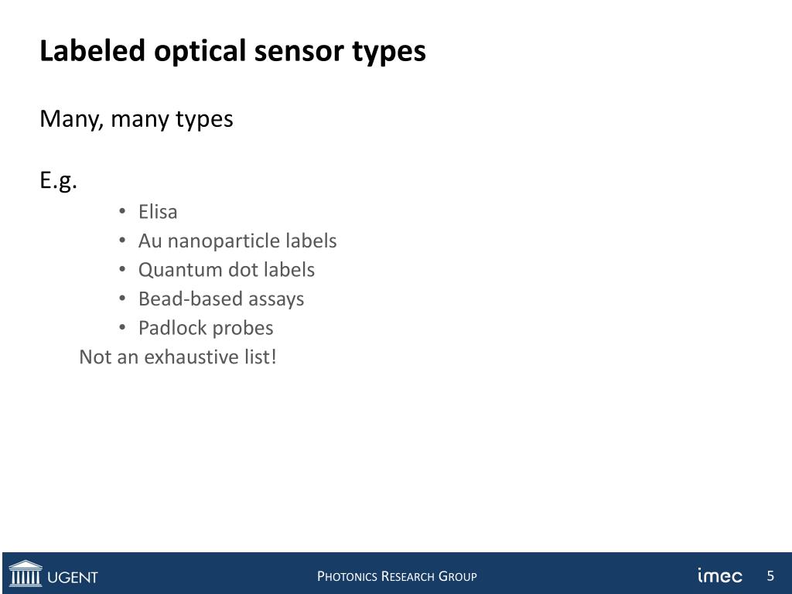Image resolution: width=792 pixels, height=594 pixels.
Task: Click the Quantum dot labels bullet
Action: (x=227, y=270)
